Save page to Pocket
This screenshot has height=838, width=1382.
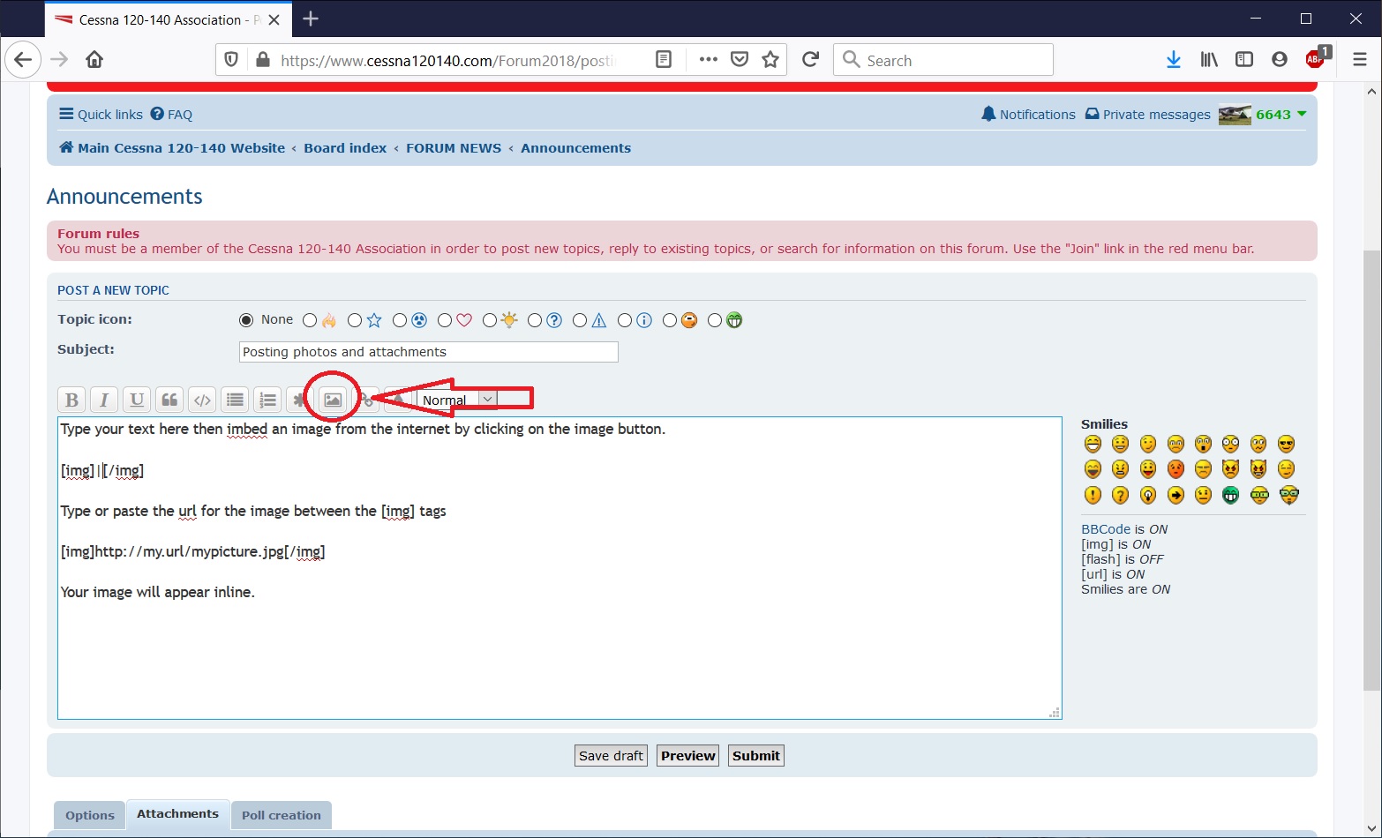pos(740,60)
